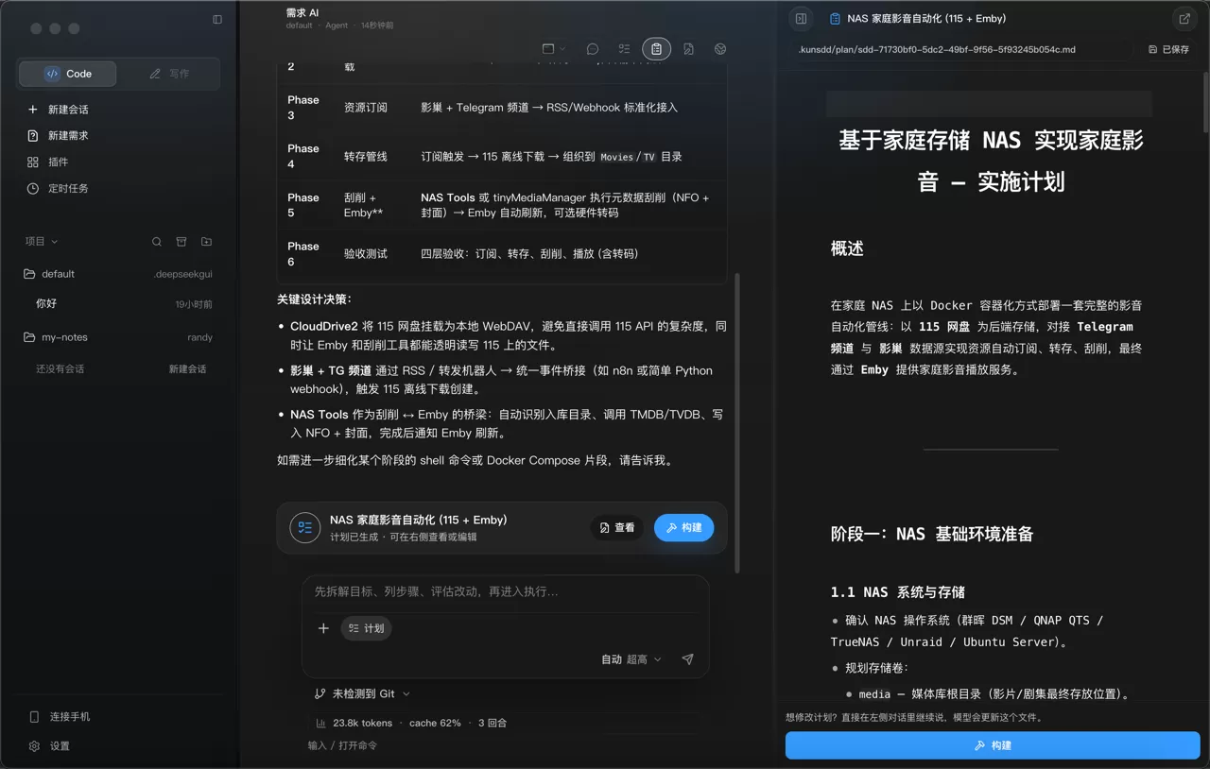Expand the 项目 dropdown
The height and width of the screenshot is (769, 1210).
[42, 242]
